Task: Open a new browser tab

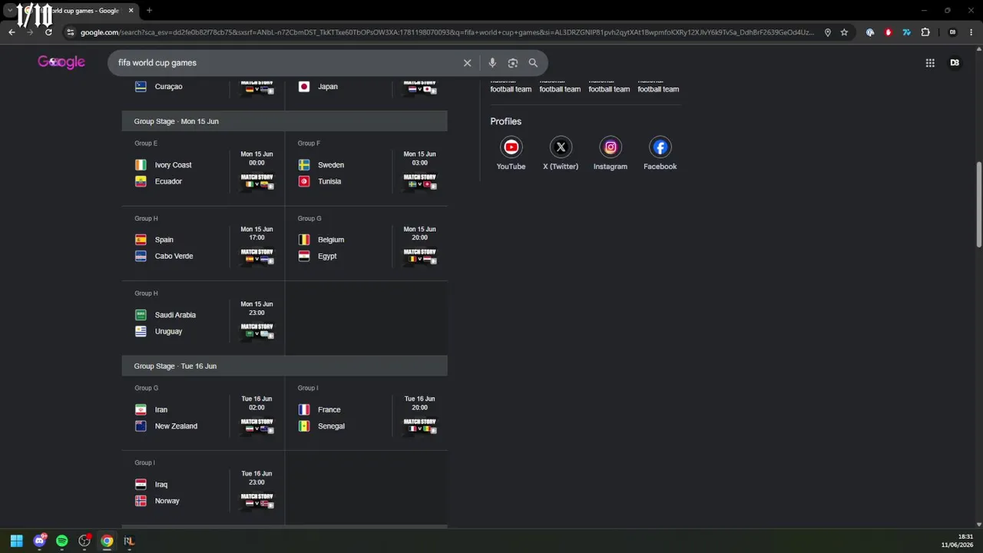Action: pyautogui.click(x=149, y=11)
